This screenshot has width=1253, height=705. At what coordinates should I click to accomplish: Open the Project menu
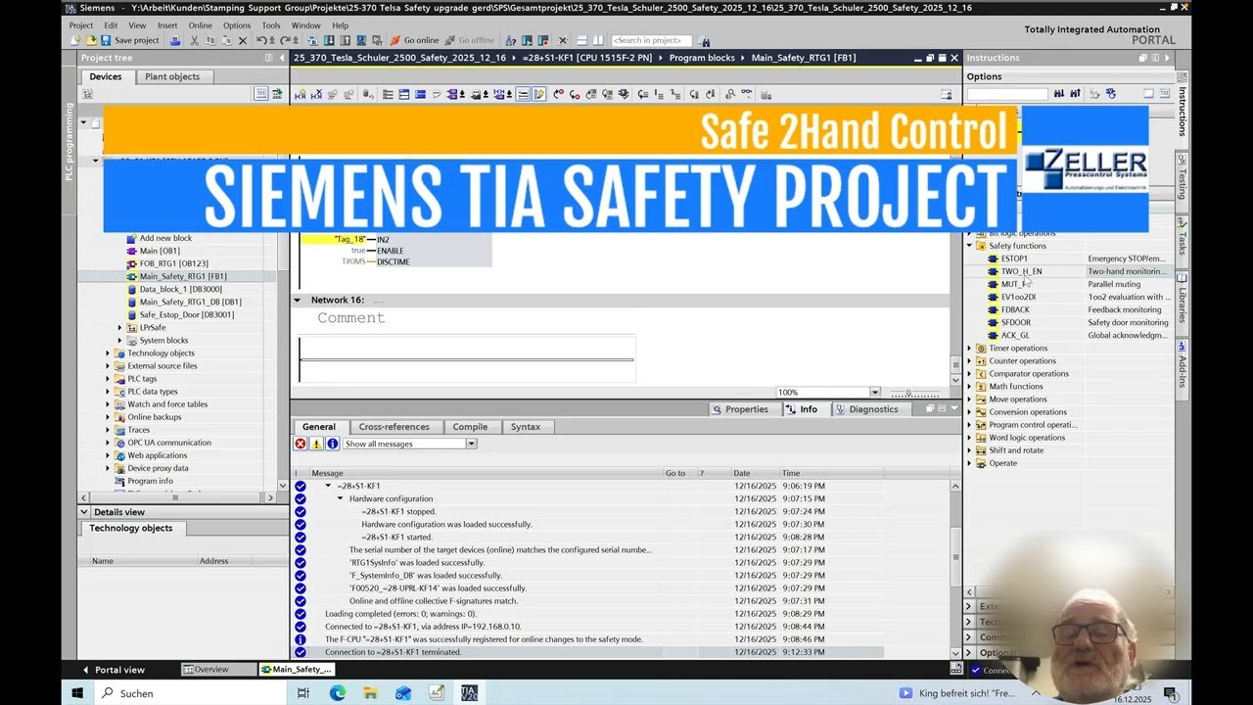click(x=81, y=25)
